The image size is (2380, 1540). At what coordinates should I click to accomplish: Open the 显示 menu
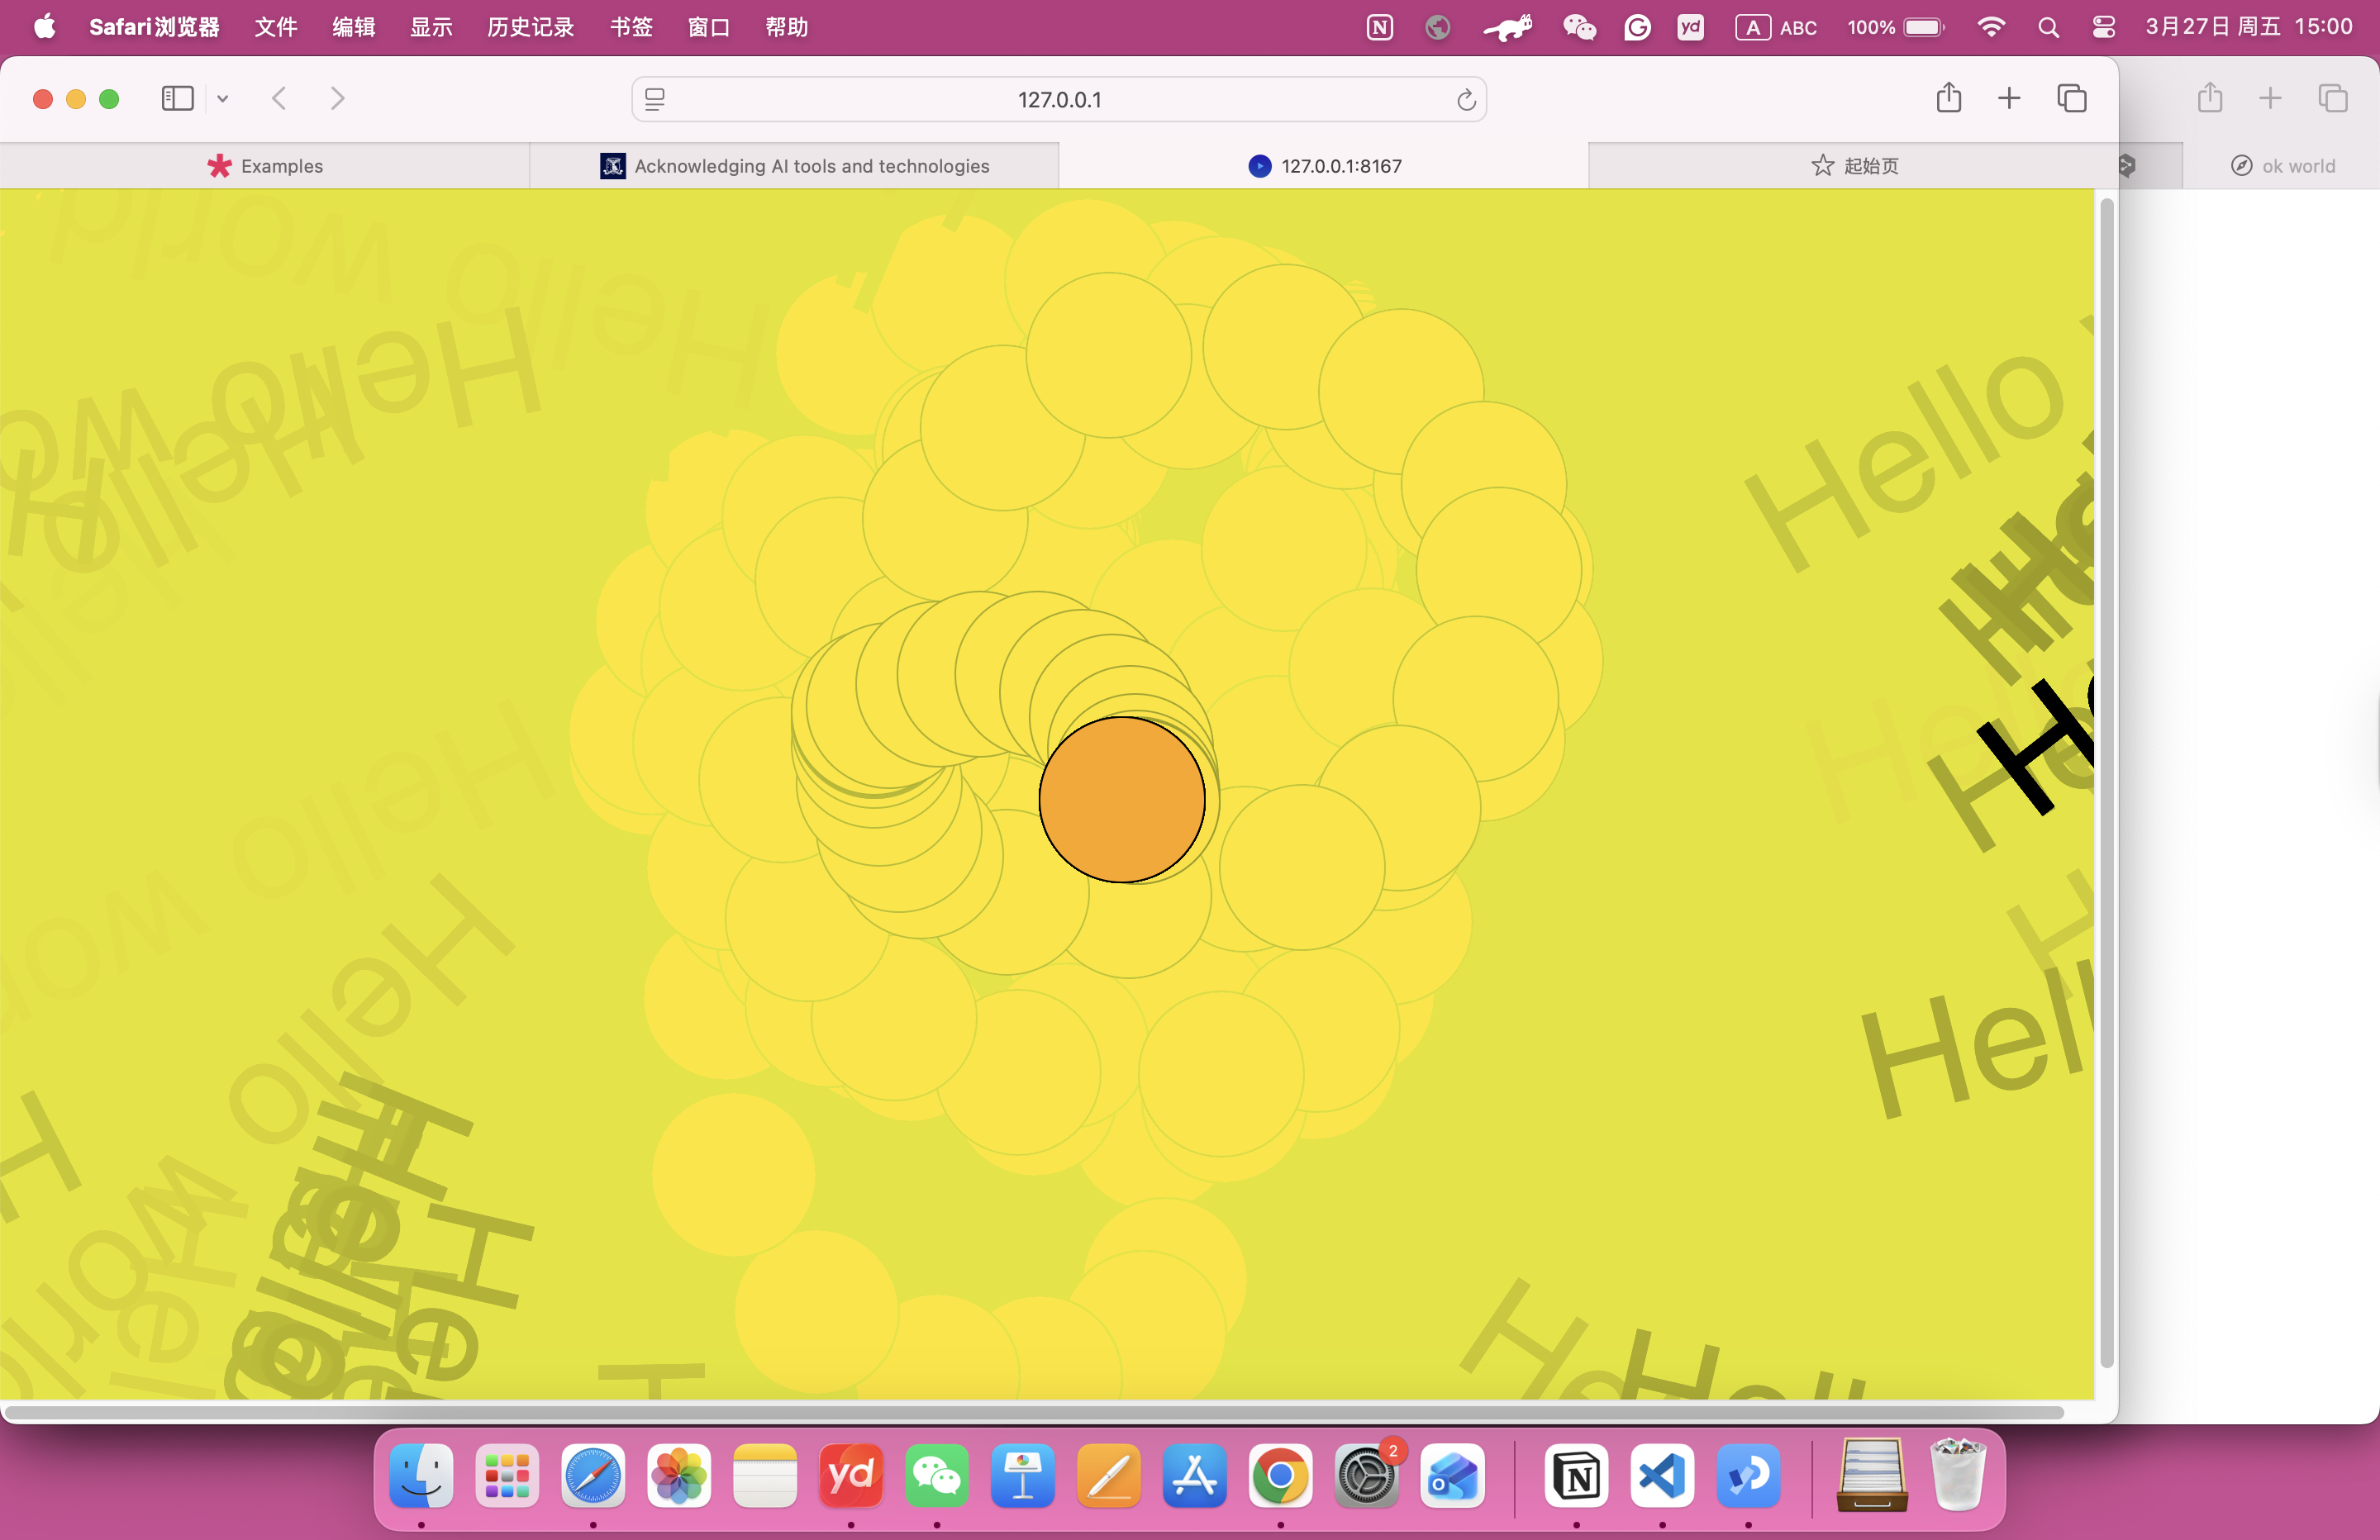pos(431,27)
